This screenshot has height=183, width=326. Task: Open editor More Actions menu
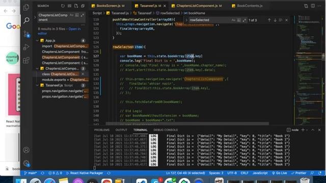coord(319,6)
